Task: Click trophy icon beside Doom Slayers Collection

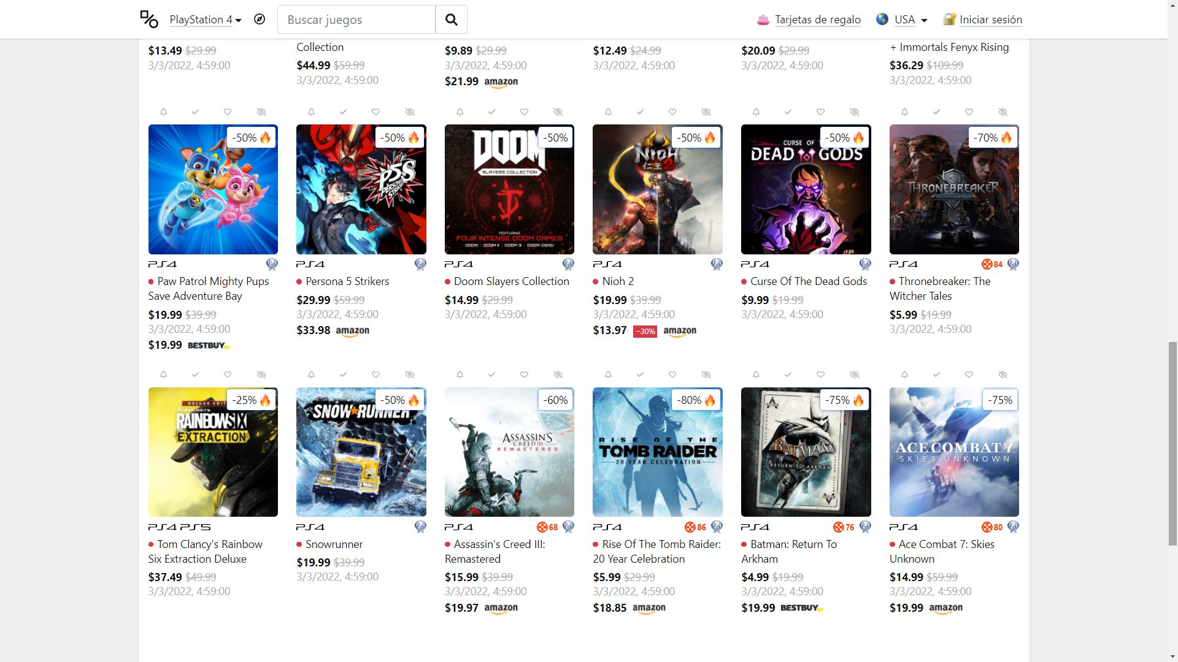Action: coord(568,264)
